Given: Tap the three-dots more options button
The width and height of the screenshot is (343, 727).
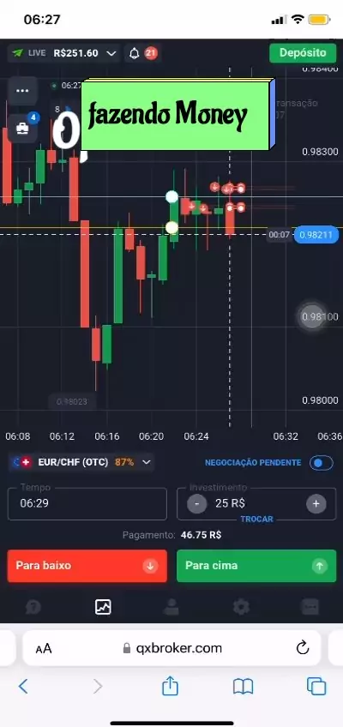Looking at the screenshot, I should pyautogui.click(x=22, y=91).
